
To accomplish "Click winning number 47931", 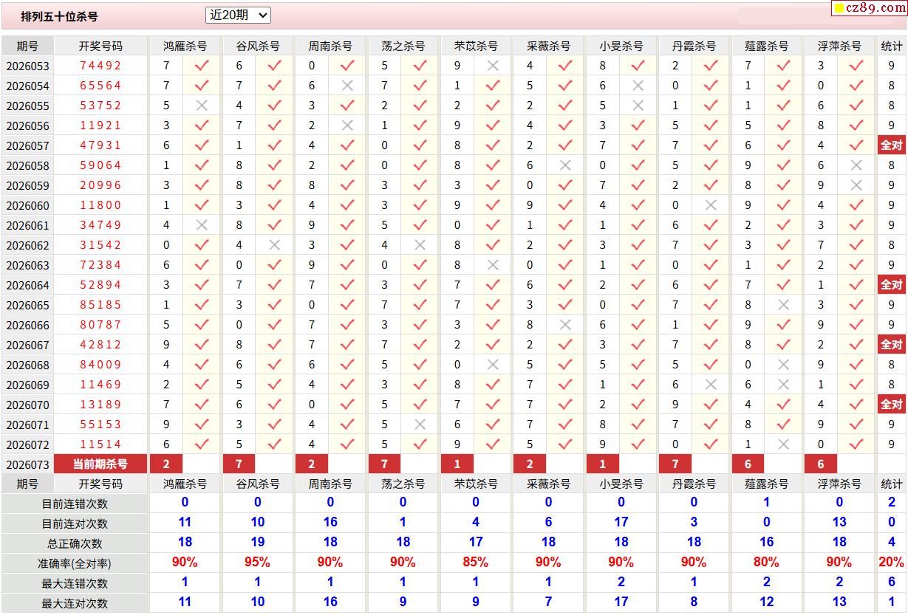I will [x=100, y=145].
